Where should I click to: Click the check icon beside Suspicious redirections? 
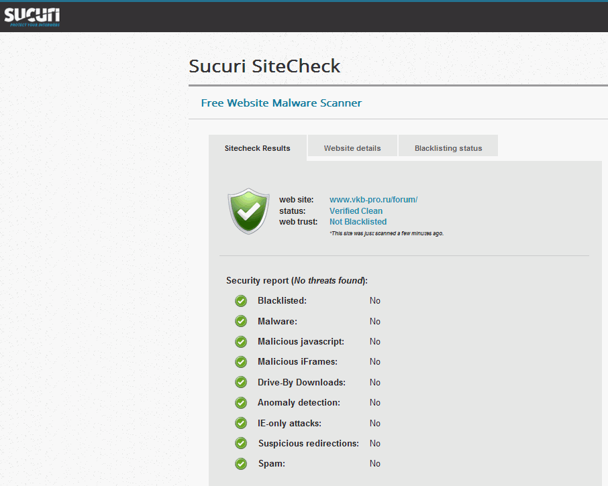pyautogui.click(x=241, y=443)
